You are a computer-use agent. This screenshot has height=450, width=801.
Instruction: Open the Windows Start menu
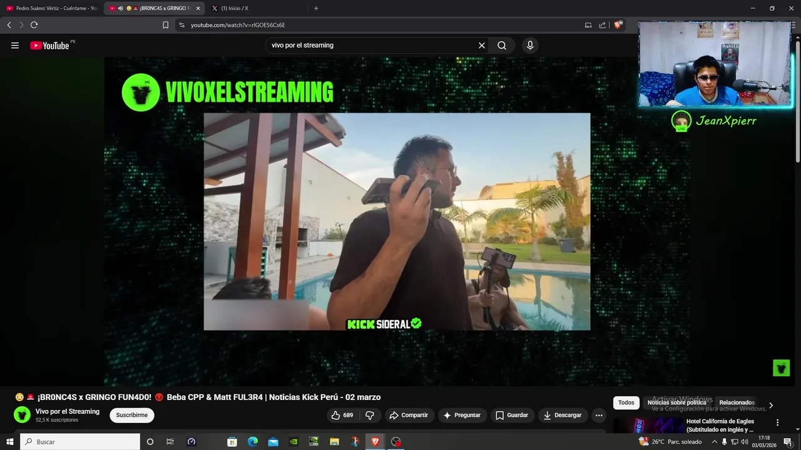coord(9,442)
